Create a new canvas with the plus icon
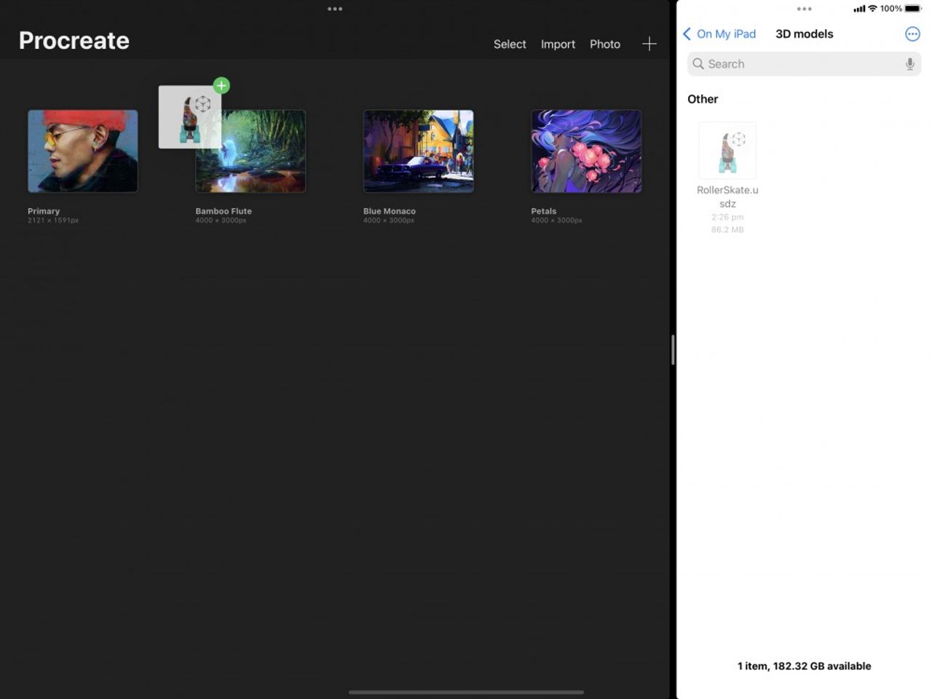 pos(649,44)
